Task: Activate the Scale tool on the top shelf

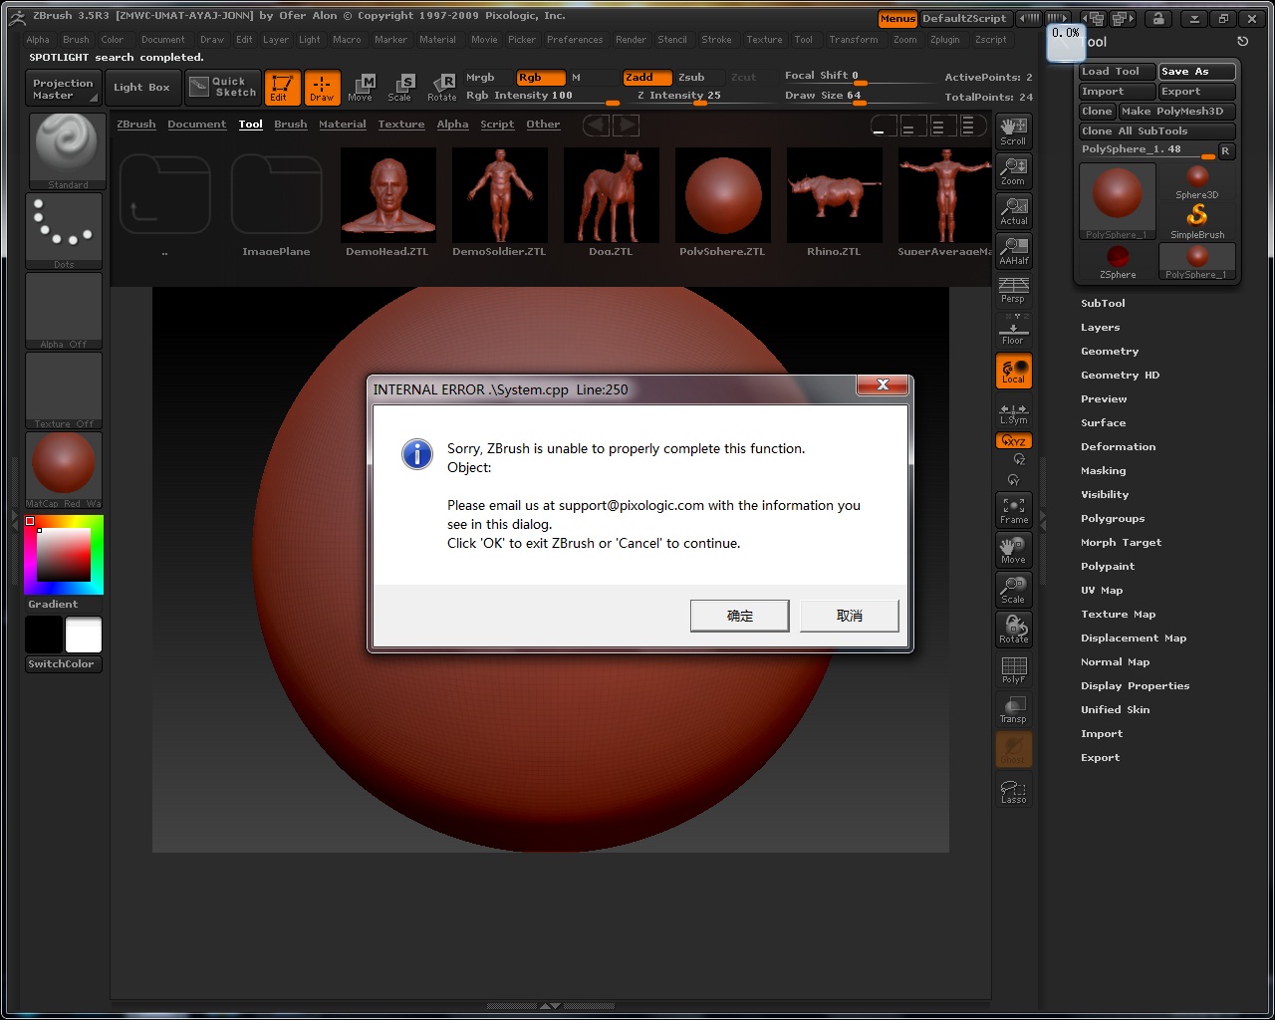Action: point(401,88)
